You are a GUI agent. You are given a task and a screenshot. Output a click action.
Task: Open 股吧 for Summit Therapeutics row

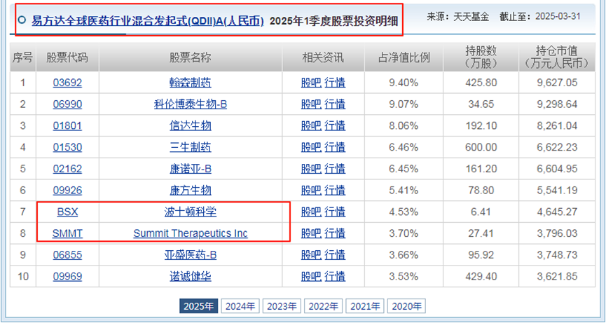(311, 234)
